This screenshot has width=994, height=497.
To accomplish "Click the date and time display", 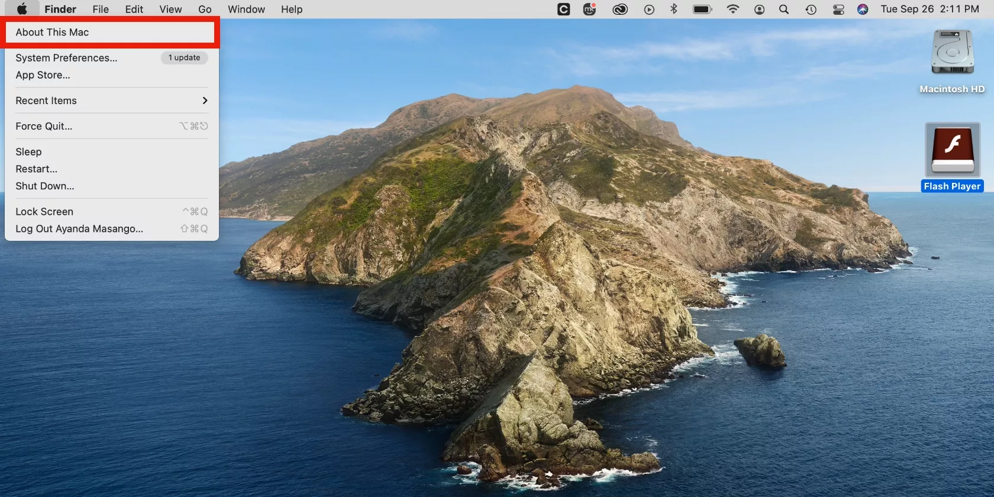I will pos(929,9).
